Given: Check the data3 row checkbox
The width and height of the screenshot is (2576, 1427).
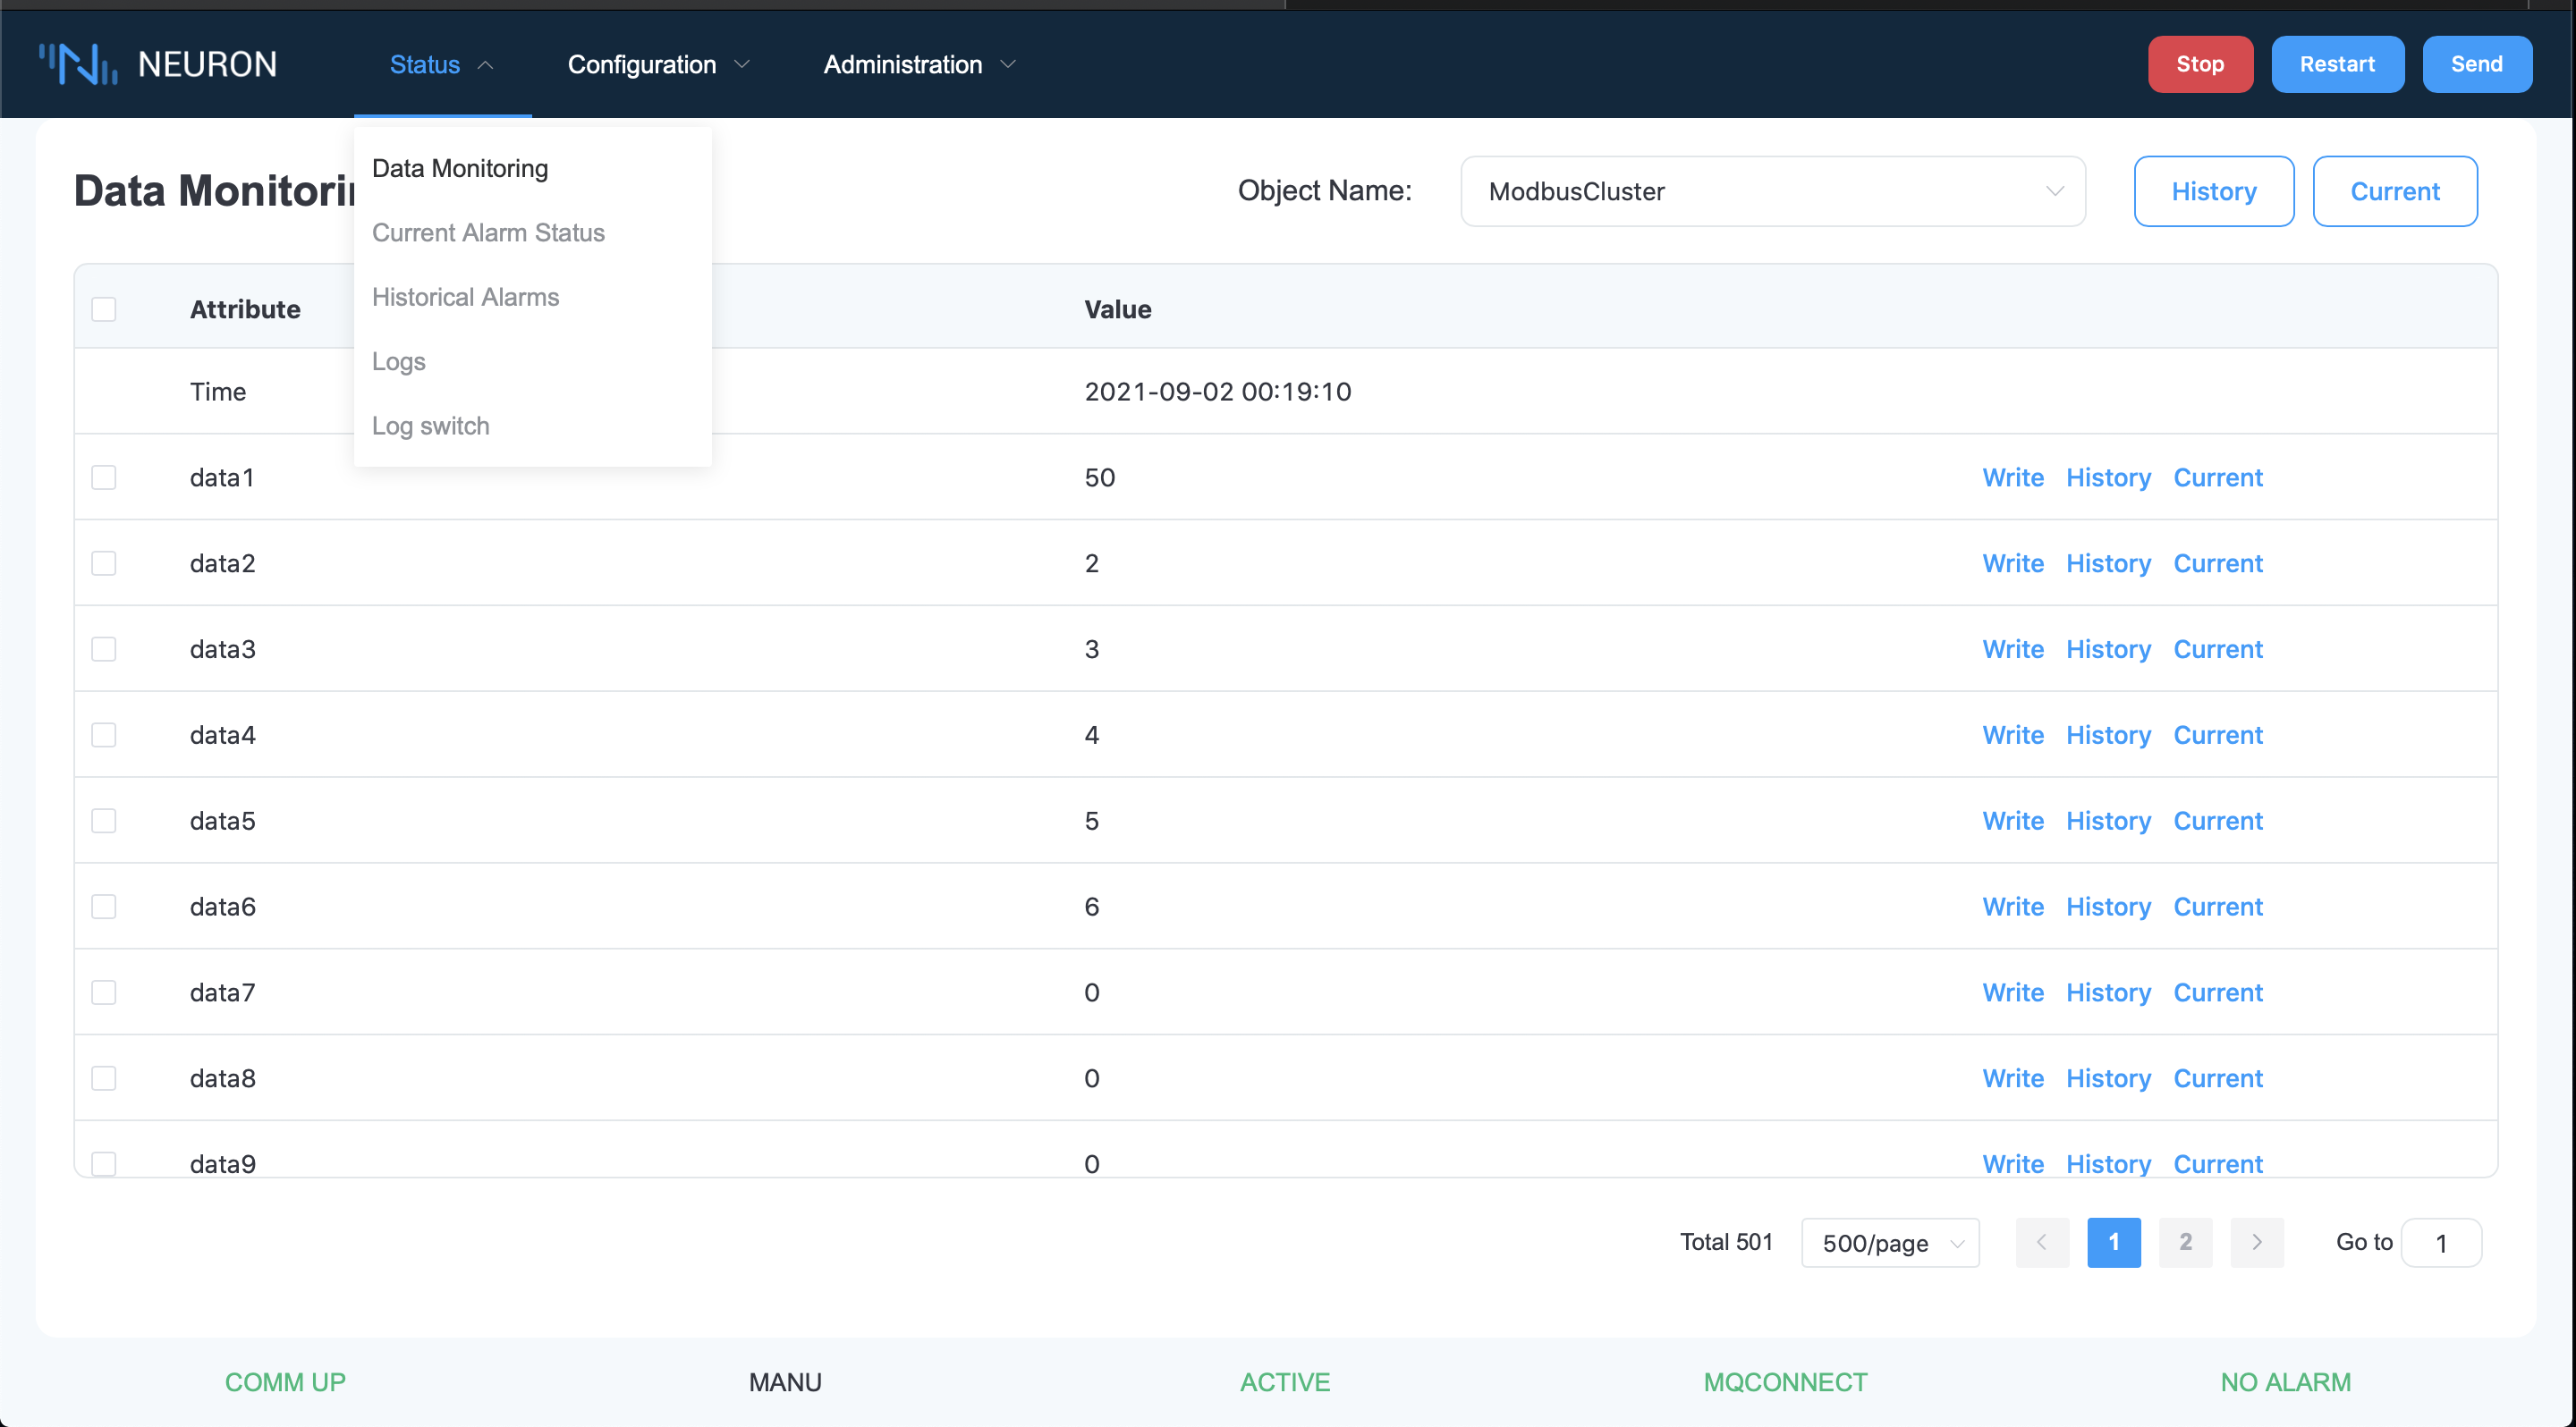Looking at the screenshot, I should [104, 649].
